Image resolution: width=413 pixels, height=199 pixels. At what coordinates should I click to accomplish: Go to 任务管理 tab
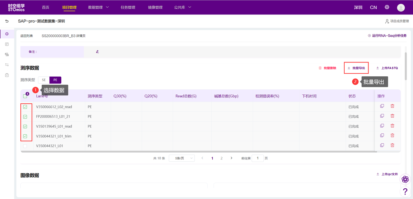[x=128, y=7]
